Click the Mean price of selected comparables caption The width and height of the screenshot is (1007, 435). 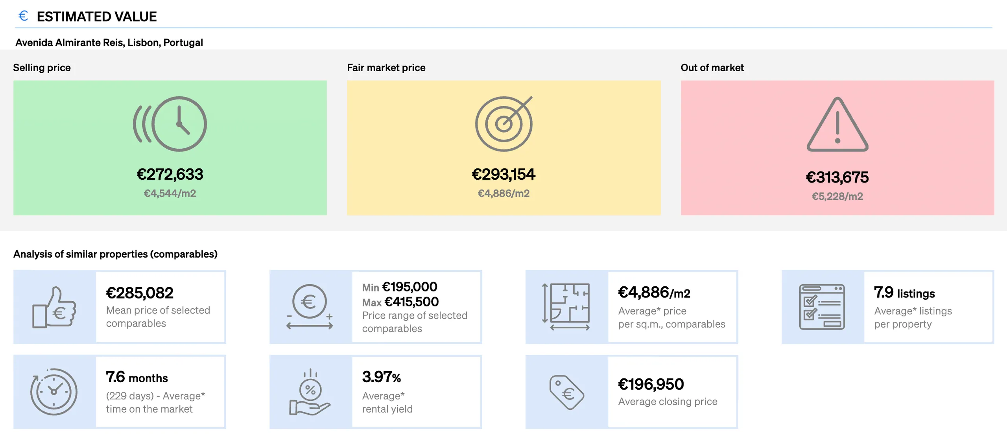tap(158, 317)
